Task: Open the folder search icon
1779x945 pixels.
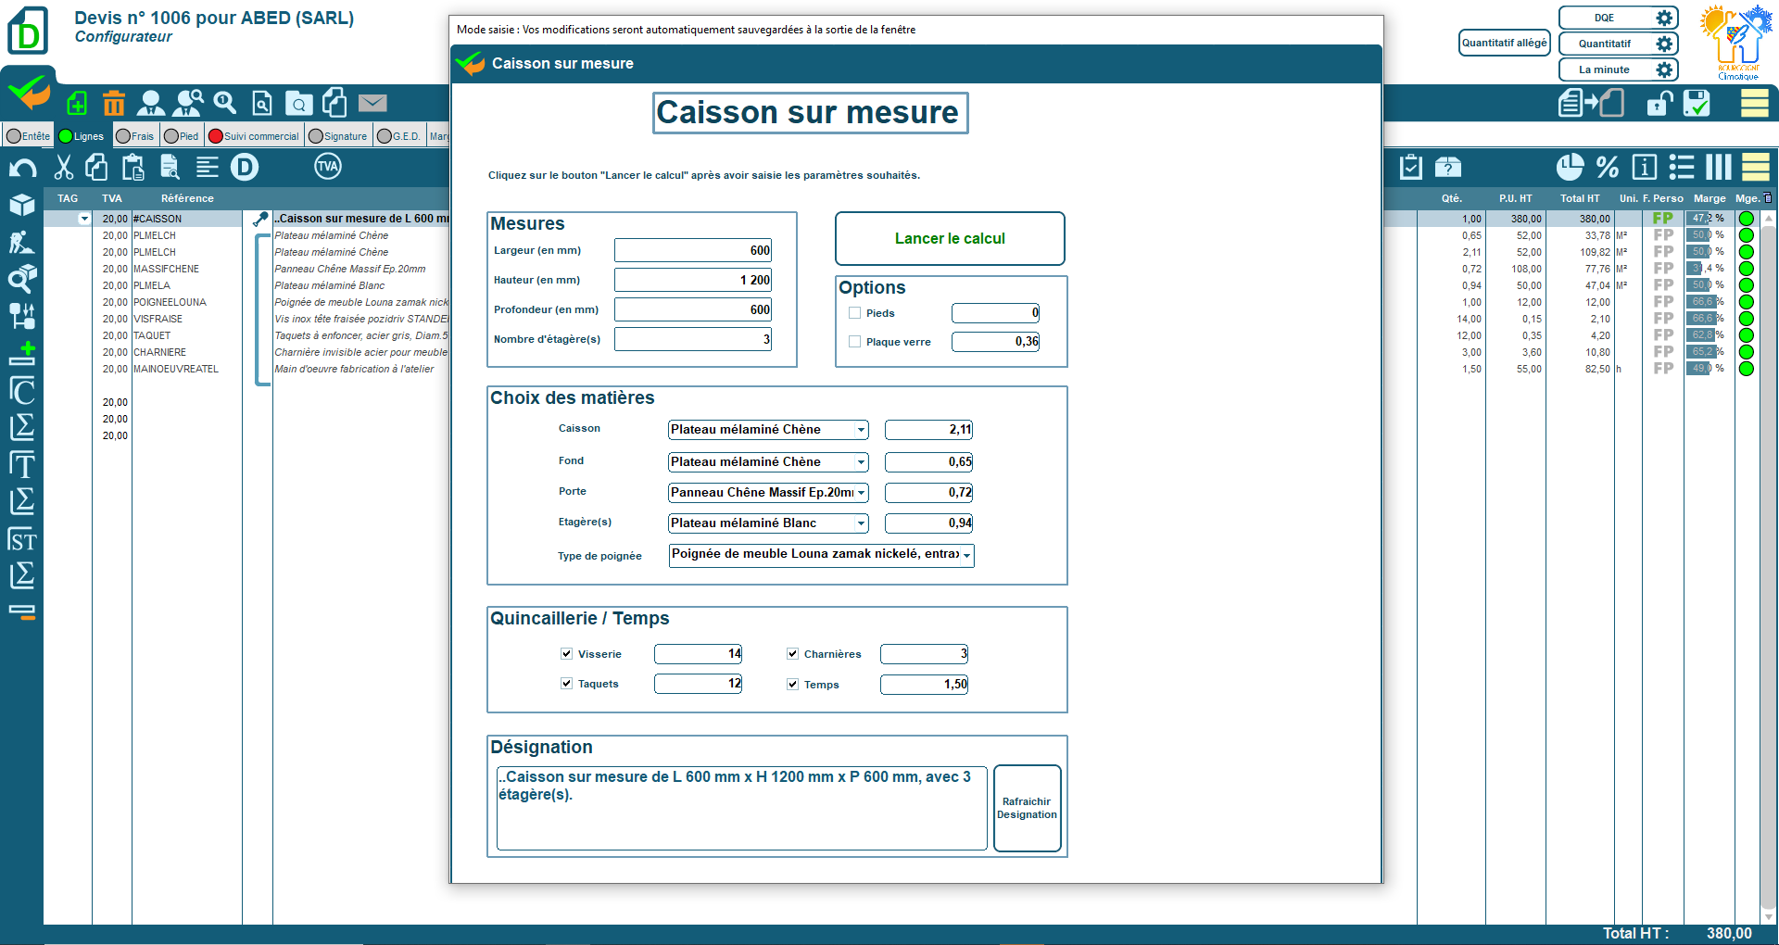Action: 299,103
